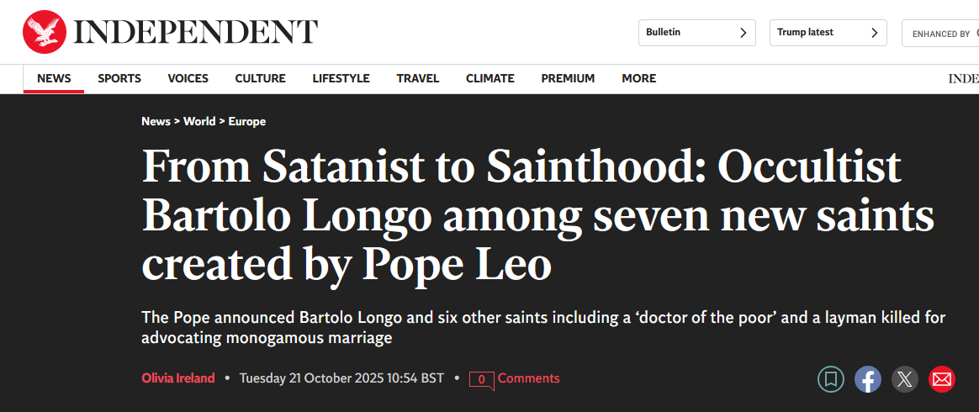Visit the CLIMATE section
The image size is (979, 412).
click(x=489, y=78)
